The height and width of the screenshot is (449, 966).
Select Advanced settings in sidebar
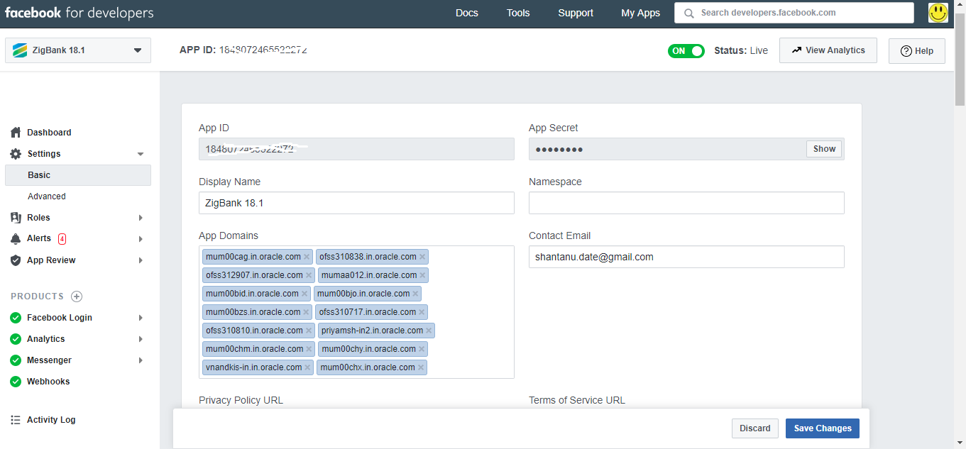47,196
